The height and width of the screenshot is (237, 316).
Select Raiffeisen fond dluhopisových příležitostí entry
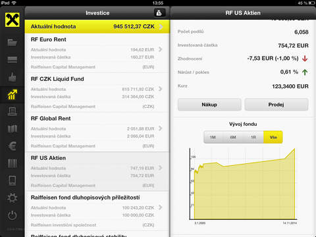tap(97, 211)
